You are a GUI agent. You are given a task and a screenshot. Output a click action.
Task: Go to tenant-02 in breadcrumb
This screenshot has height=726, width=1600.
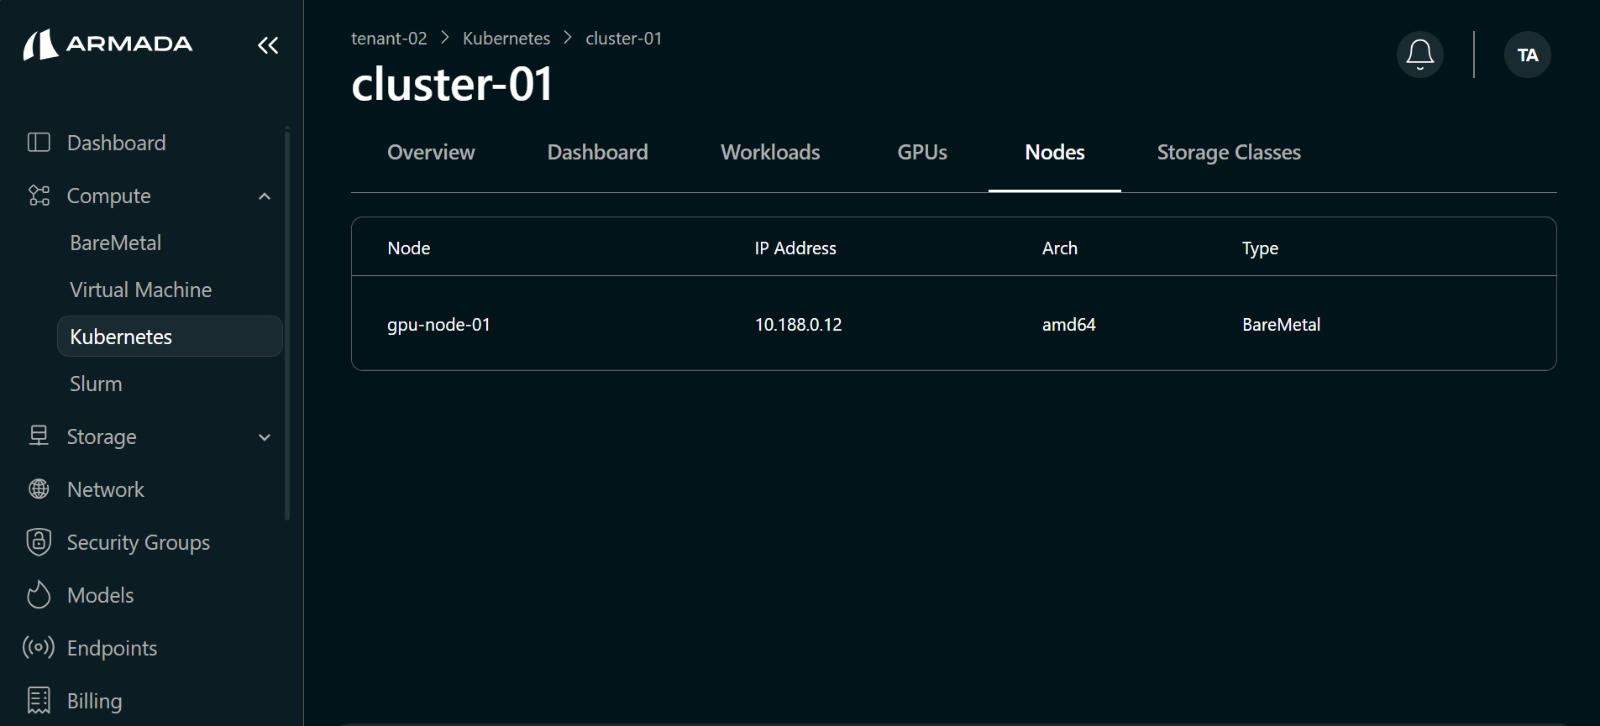point(389,39)
